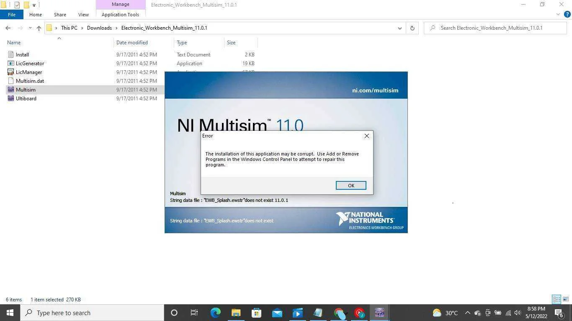Expand the ribbon with the chevron
Viewport: 572px width, 321px height.
(558, 15)
